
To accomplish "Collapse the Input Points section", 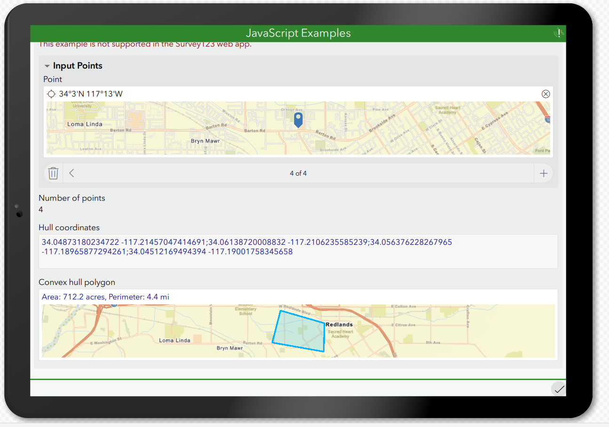I will pyautogui.click(x=47, y=65).
